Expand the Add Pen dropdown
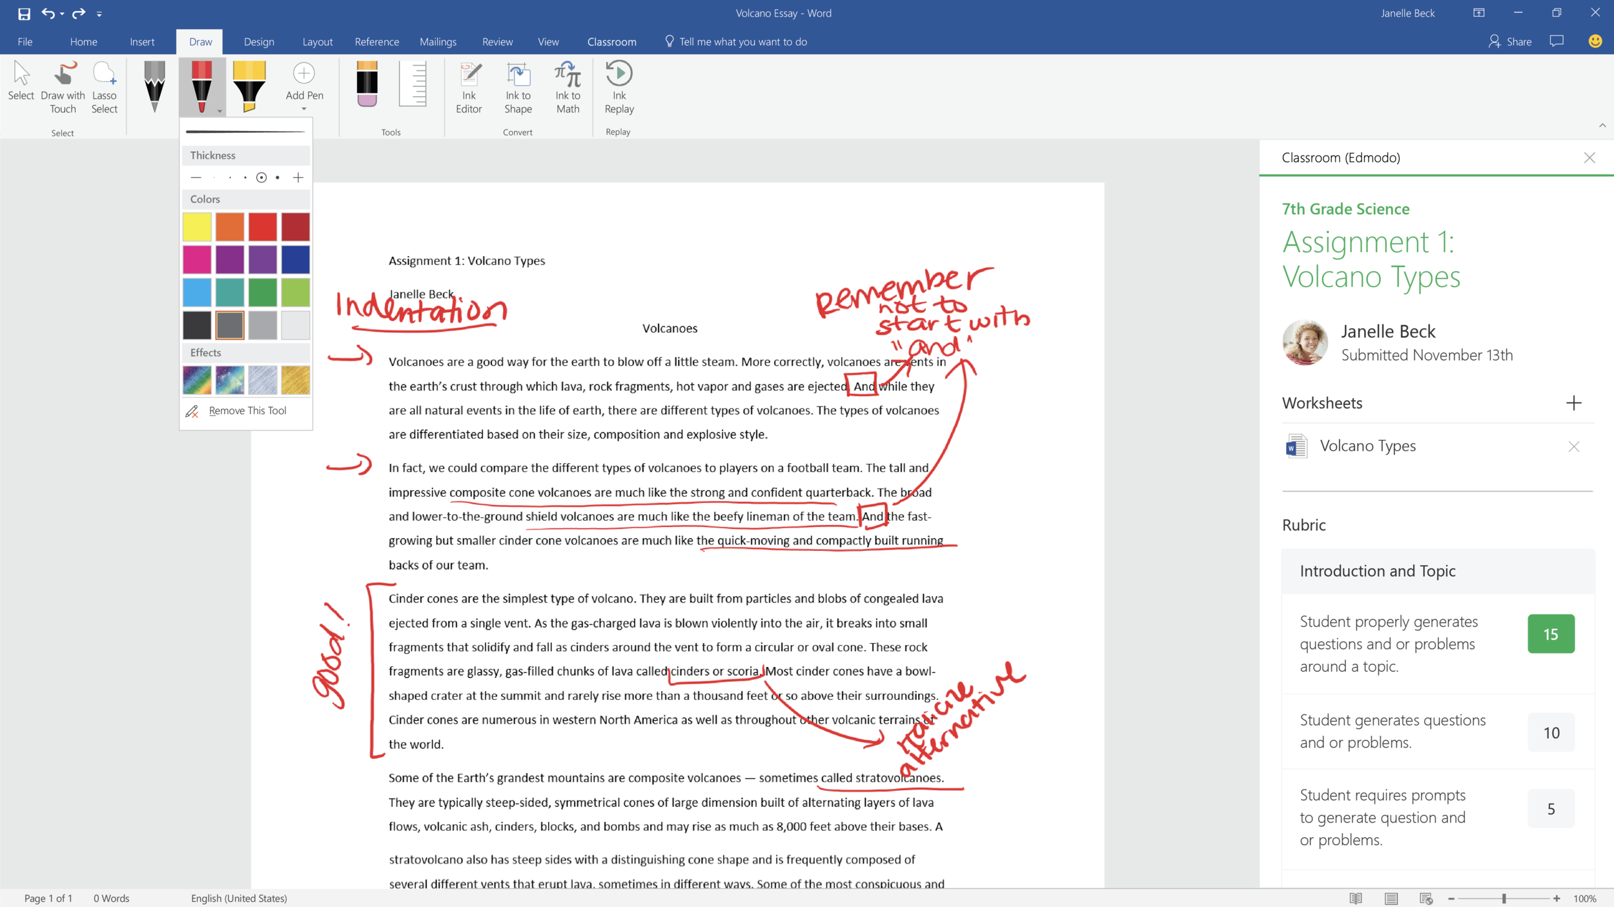1614x907 pixels. point(304,109)
